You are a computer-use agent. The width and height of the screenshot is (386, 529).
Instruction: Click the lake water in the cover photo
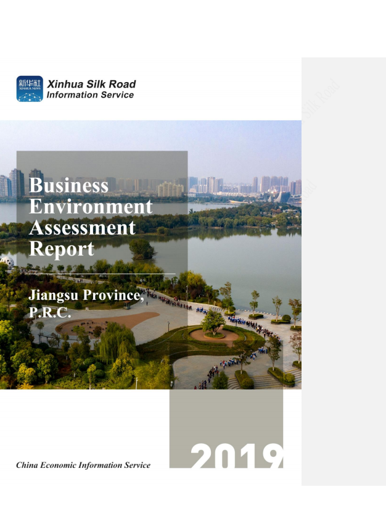[247, 253]
